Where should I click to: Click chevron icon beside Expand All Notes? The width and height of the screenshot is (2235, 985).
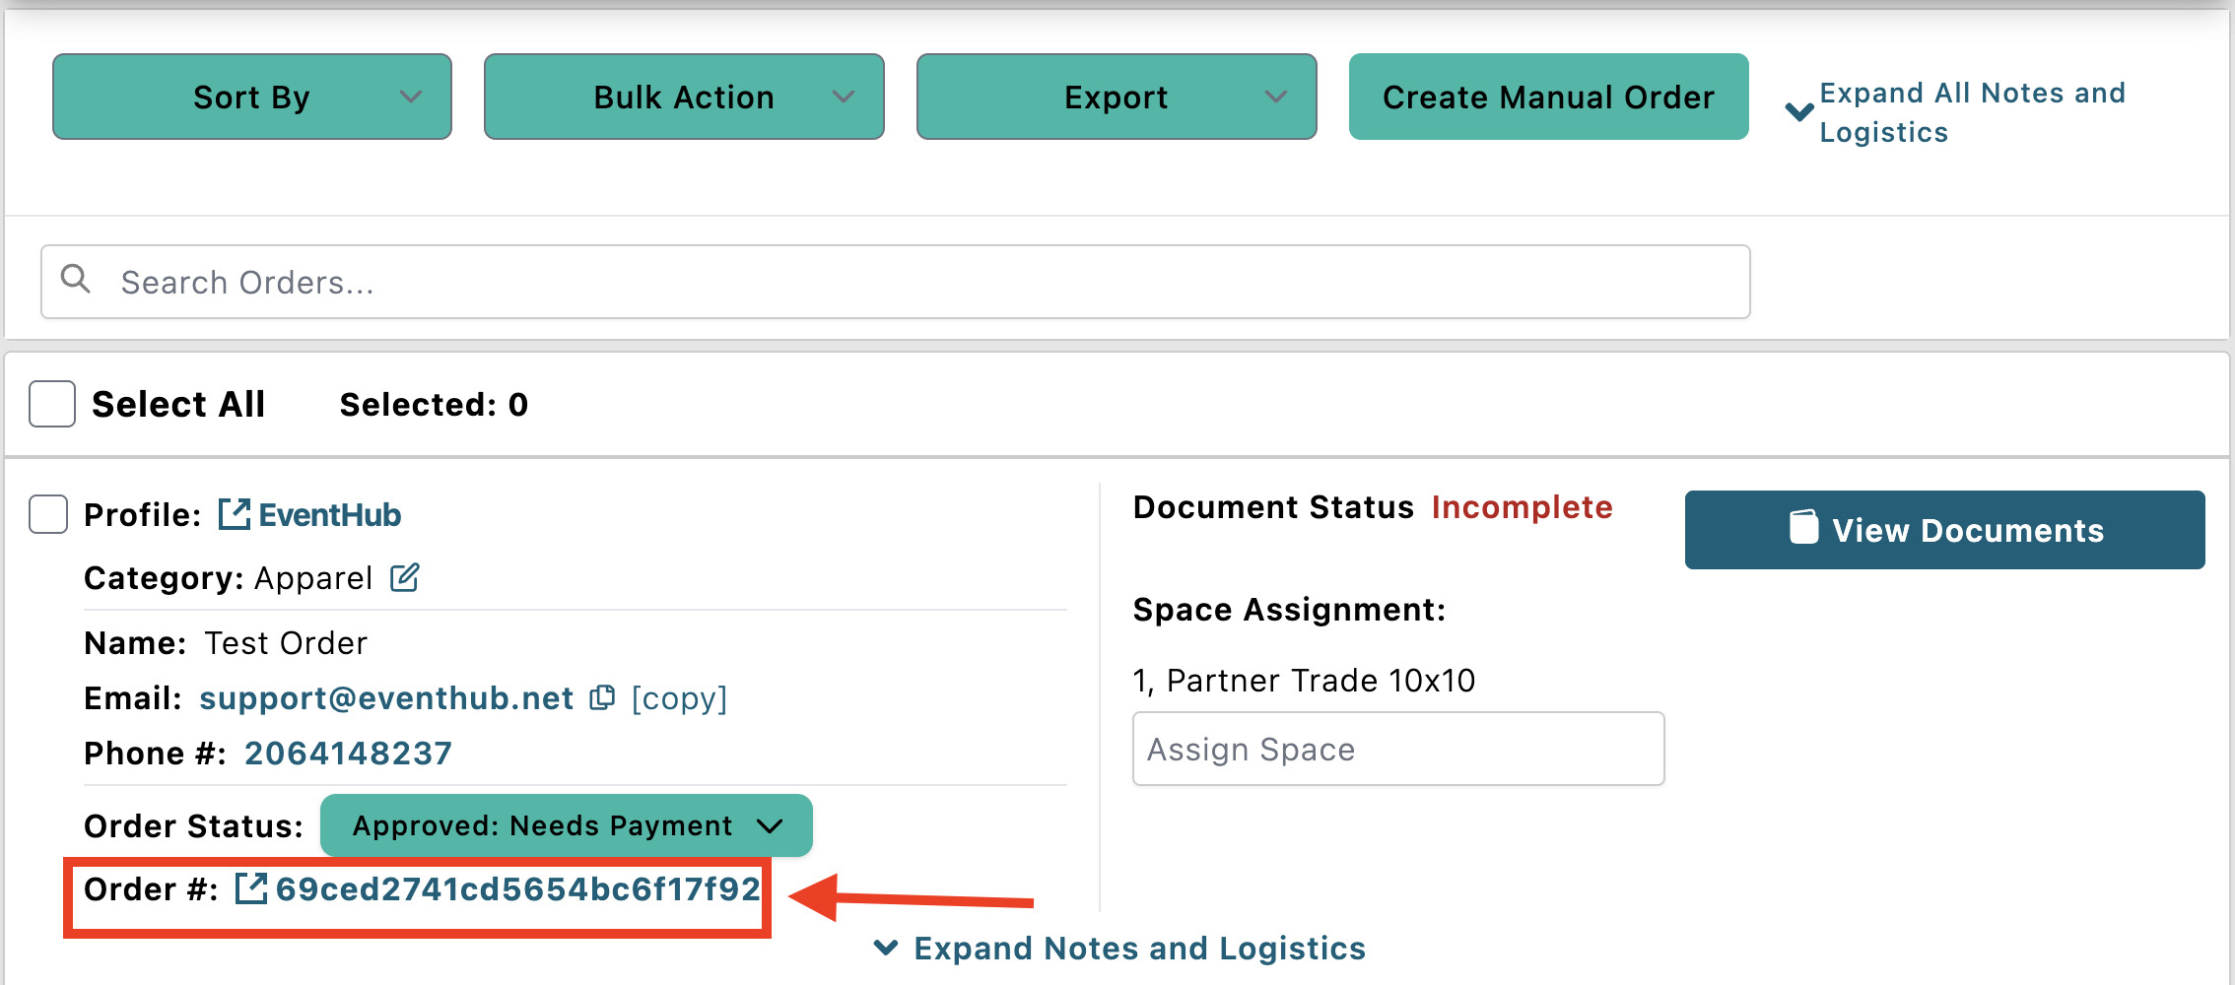[1798, 111]
